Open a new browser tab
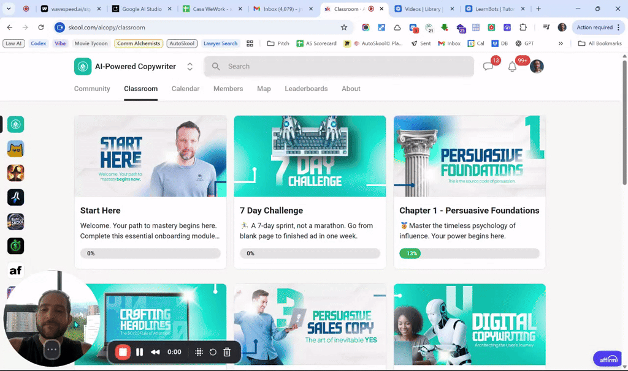The height and width of the screenshot is (371, 628). point(538,9)
